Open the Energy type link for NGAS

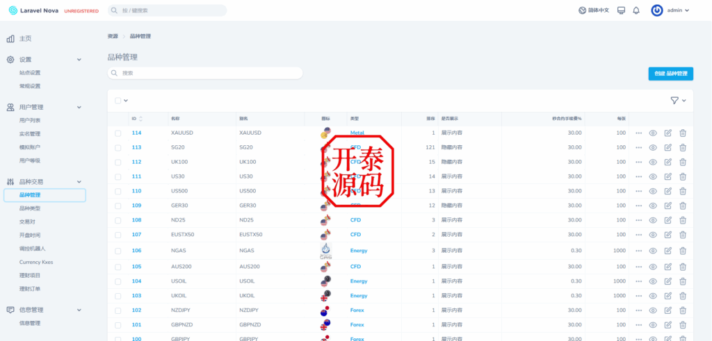click(359, 250)
